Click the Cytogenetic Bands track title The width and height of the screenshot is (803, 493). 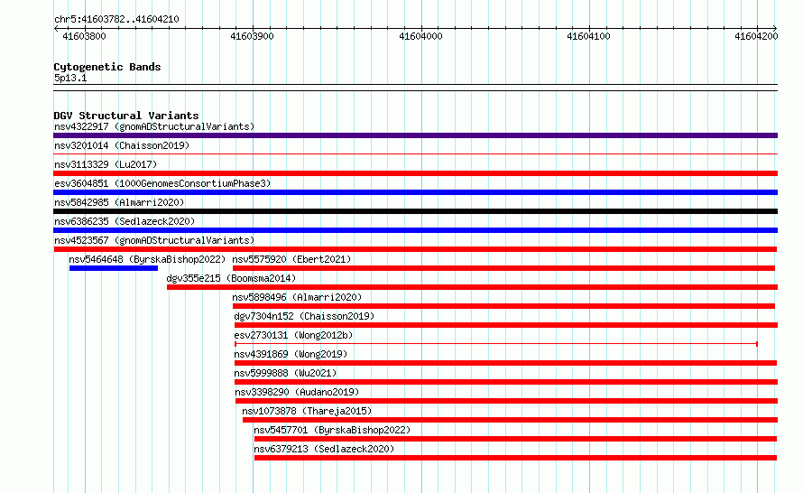click(x=107, y=67)
